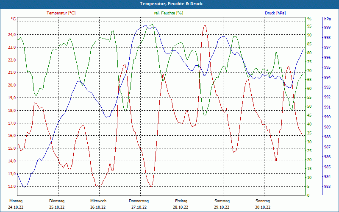
Task: Click the '17,0' temperature axis value
Action: 12,123
